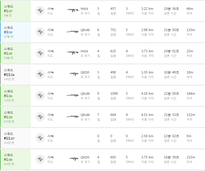
Task: Click the M416 weapon icon in the 5분 전 match
Action: tap(72, 10)
